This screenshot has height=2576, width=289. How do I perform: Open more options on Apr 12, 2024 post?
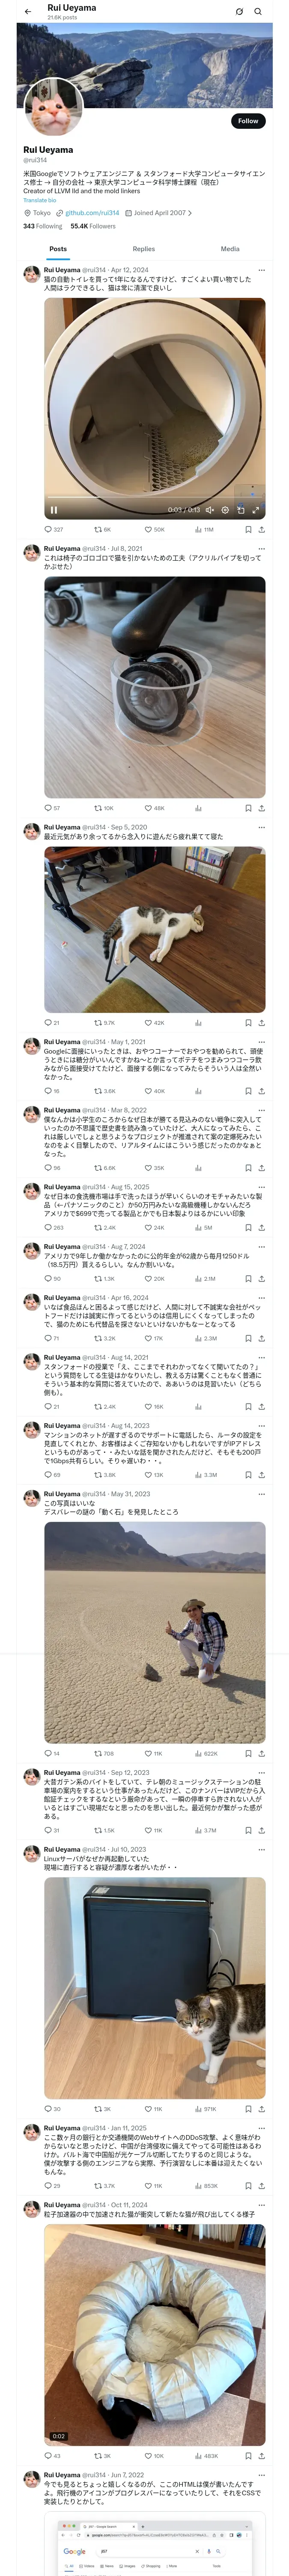(x=261, y=270)
